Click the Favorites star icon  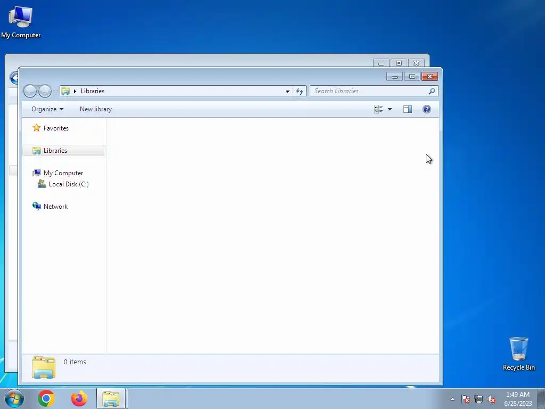37,128
